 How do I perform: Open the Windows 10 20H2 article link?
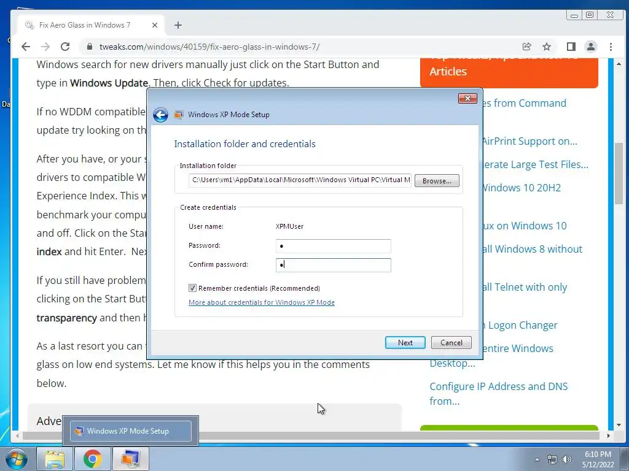click(522, 188)
